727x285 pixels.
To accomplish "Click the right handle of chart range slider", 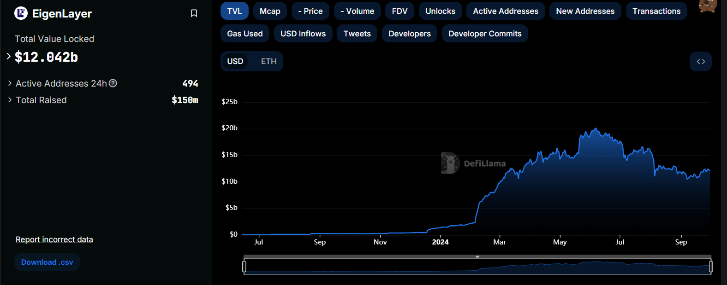I will point(711,266).
